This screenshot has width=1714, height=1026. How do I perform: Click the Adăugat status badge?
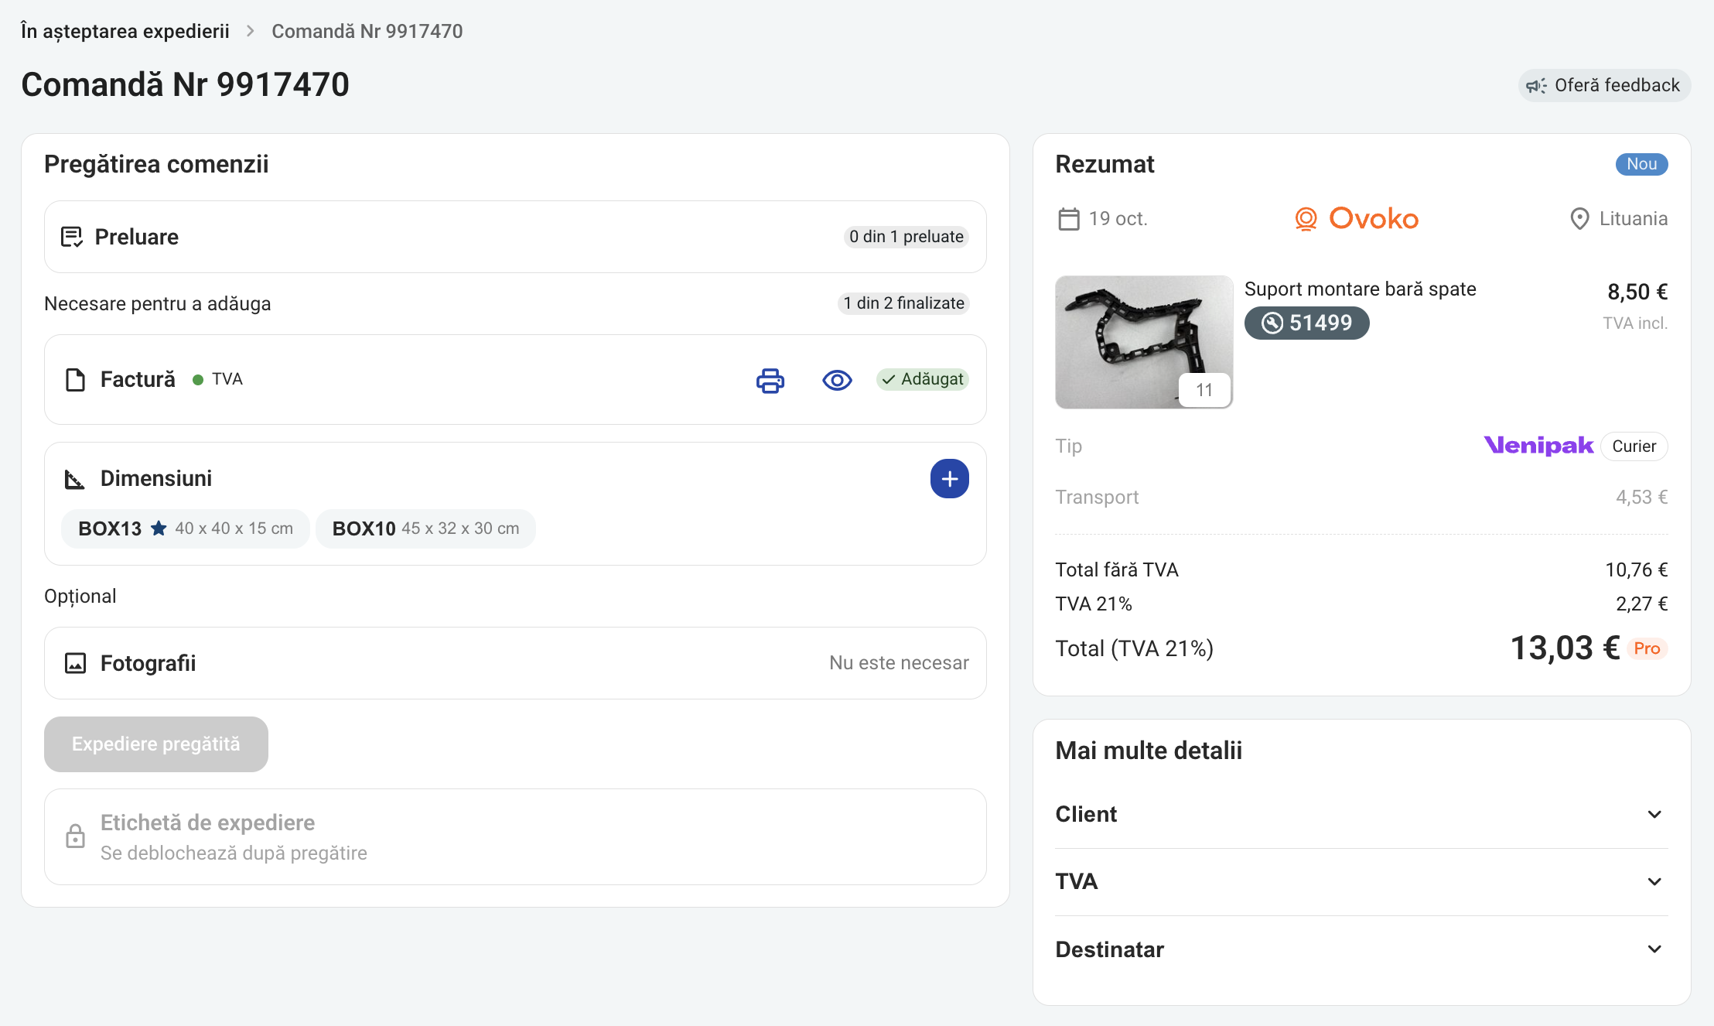(x=922, y=379)
